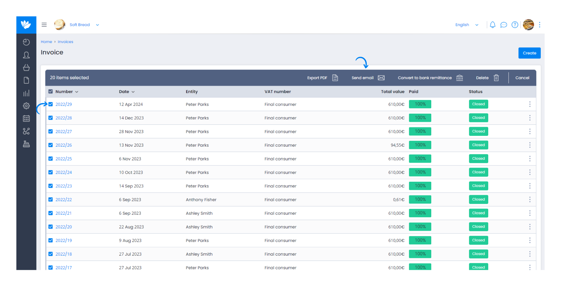This screenshot has width=561, height=286.
Task: Click the Delete trash can icon
Action: 496,78
